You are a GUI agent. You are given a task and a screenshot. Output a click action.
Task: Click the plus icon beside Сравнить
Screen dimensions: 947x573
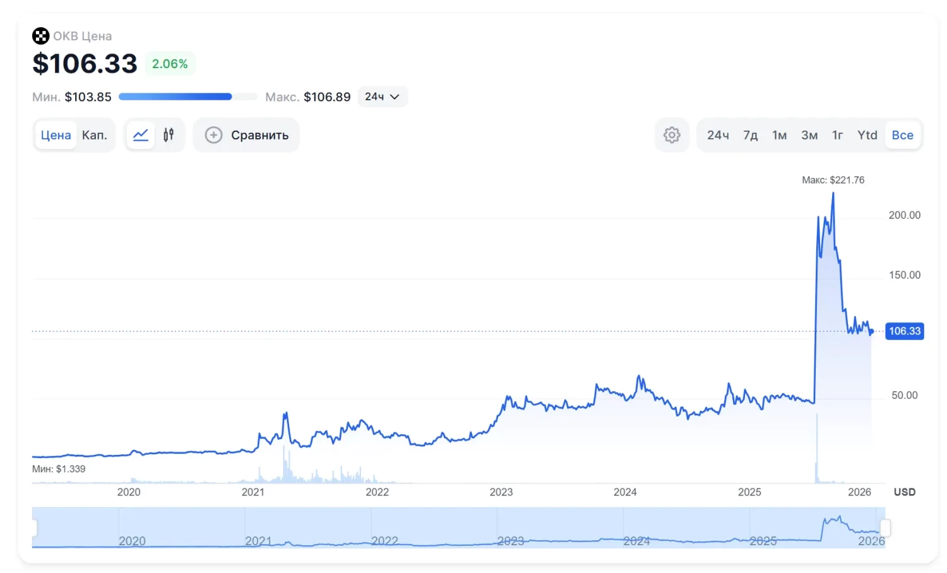point(213,135)
